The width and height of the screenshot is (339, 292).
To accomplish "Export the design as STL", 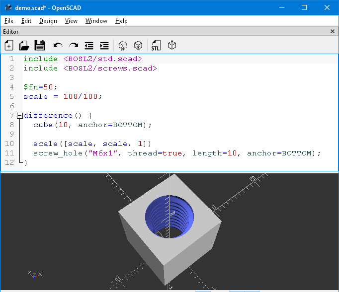I will (x=156, y=46).
